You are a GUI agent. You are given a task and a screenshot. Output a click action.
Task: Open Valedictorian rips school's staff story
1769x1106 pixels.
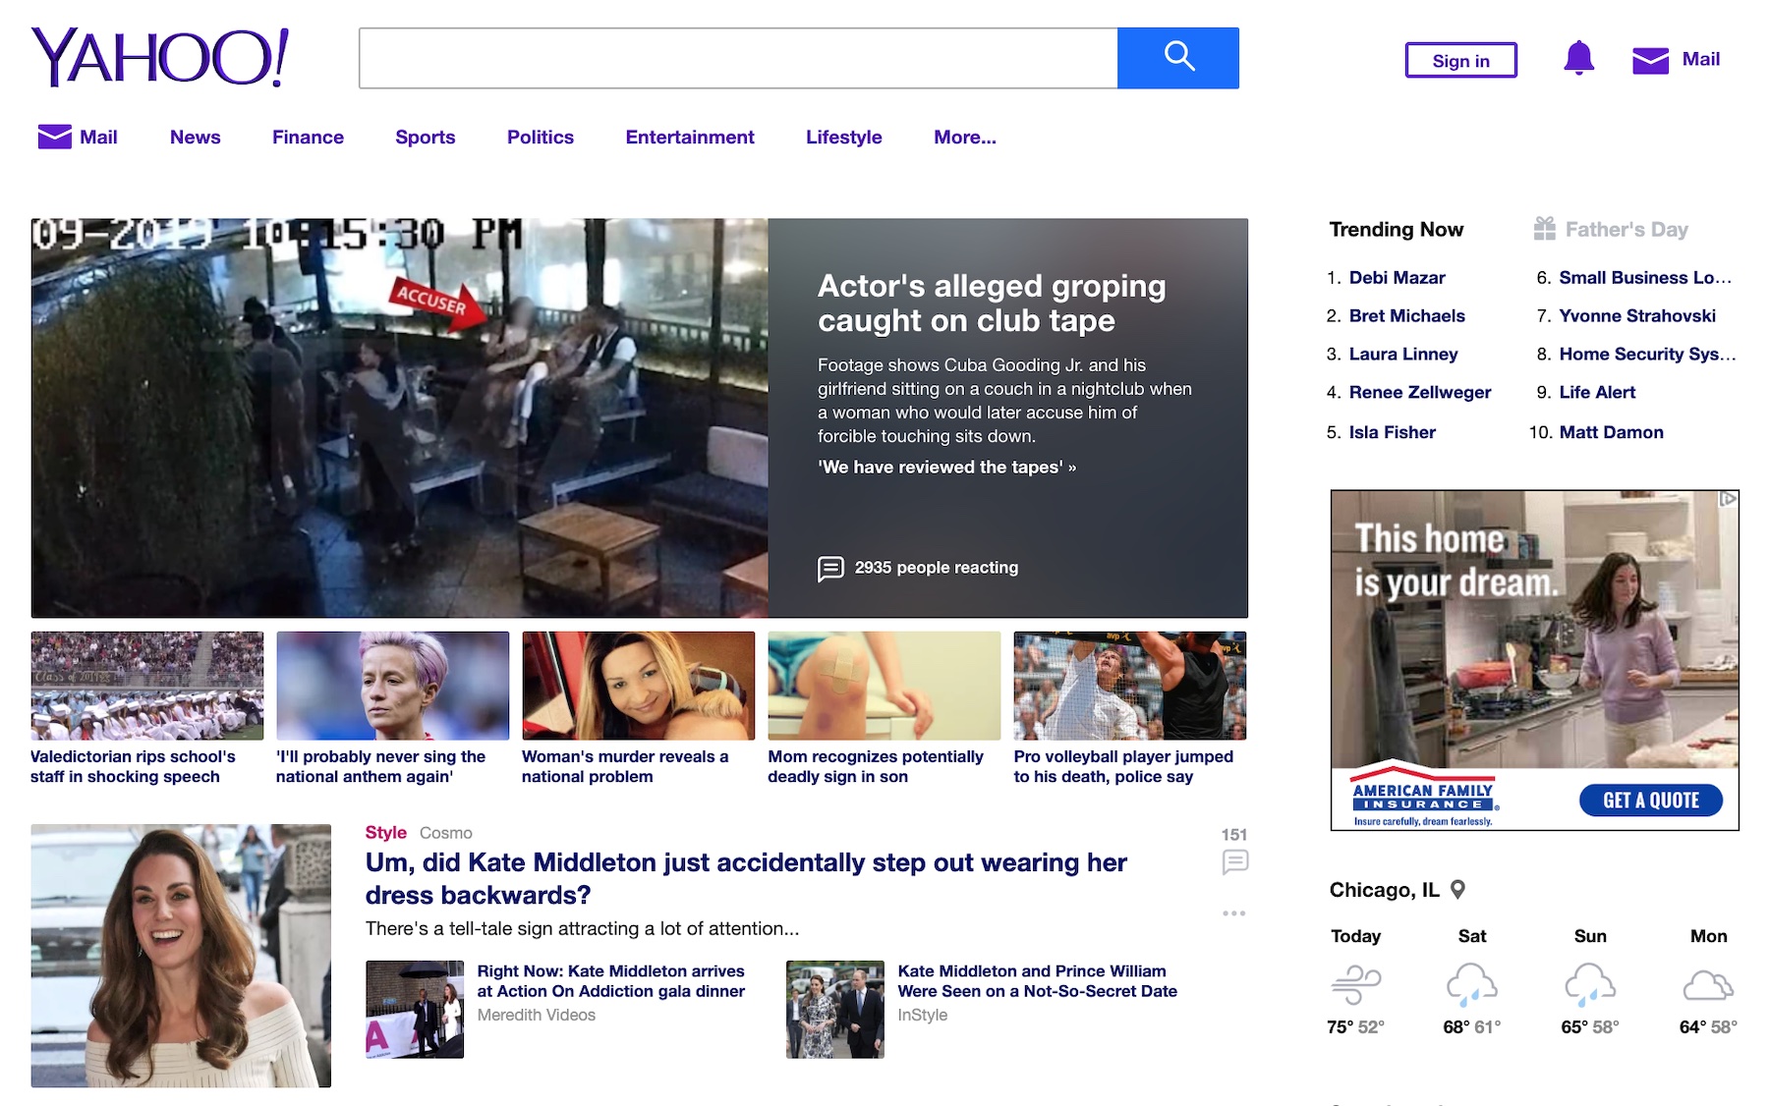pyautogui.click(x=134, y=766)
